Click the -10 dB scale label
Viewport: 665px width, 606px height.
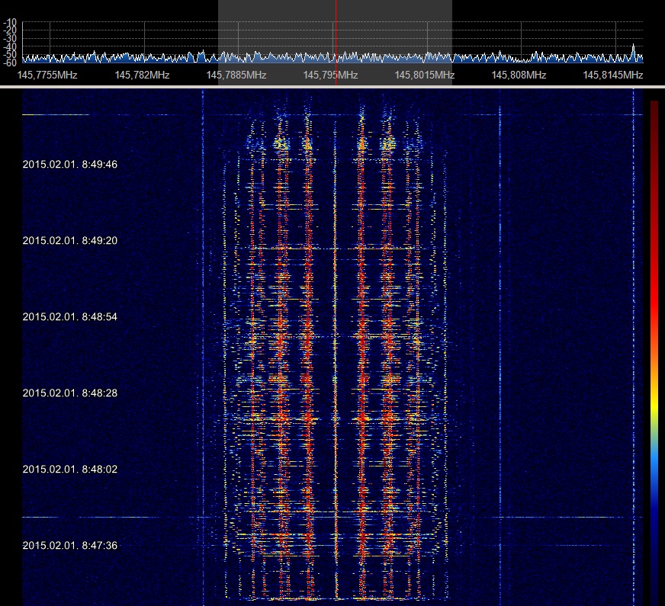(10, 22)
